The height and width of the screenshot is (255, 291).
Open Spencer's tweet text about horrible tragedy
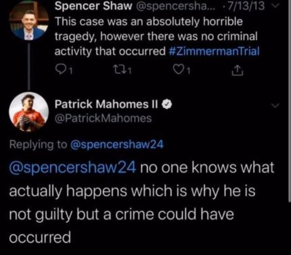pos(156,36)
